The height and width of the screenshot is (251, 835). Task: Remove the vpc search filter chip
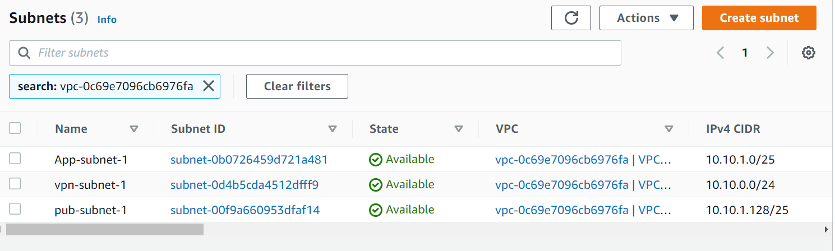(x=208, y=86)
